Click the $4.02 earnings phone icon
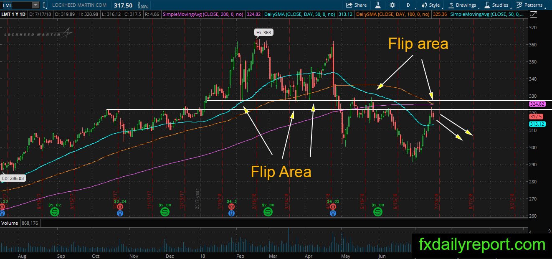Viewport: 552px width, 259px height. point(333,206)
